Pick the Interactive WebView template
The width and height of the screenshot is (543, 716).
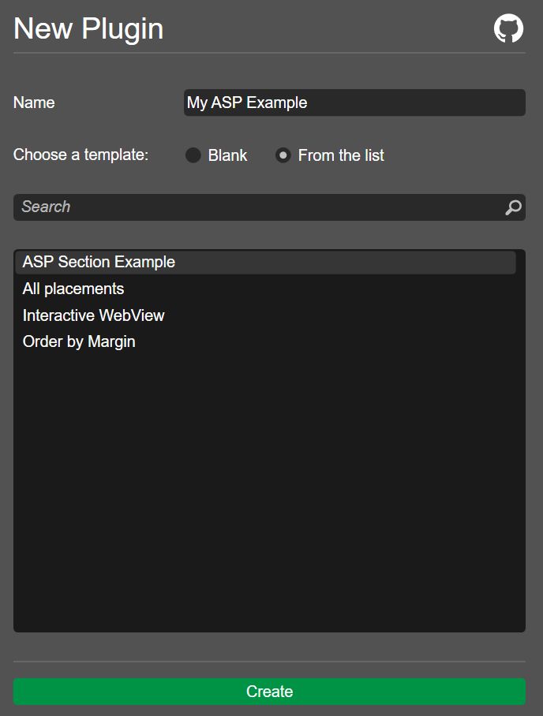point(265,315)
